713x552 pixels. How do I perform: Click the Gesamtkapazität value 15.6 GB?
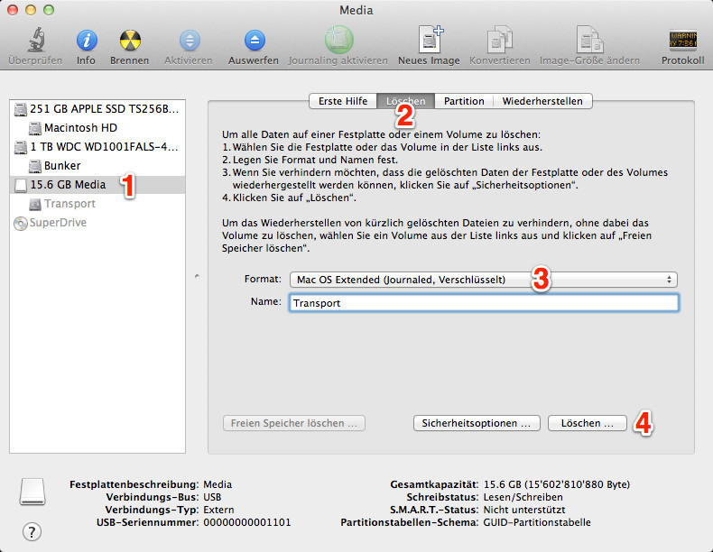coord(557,484)
